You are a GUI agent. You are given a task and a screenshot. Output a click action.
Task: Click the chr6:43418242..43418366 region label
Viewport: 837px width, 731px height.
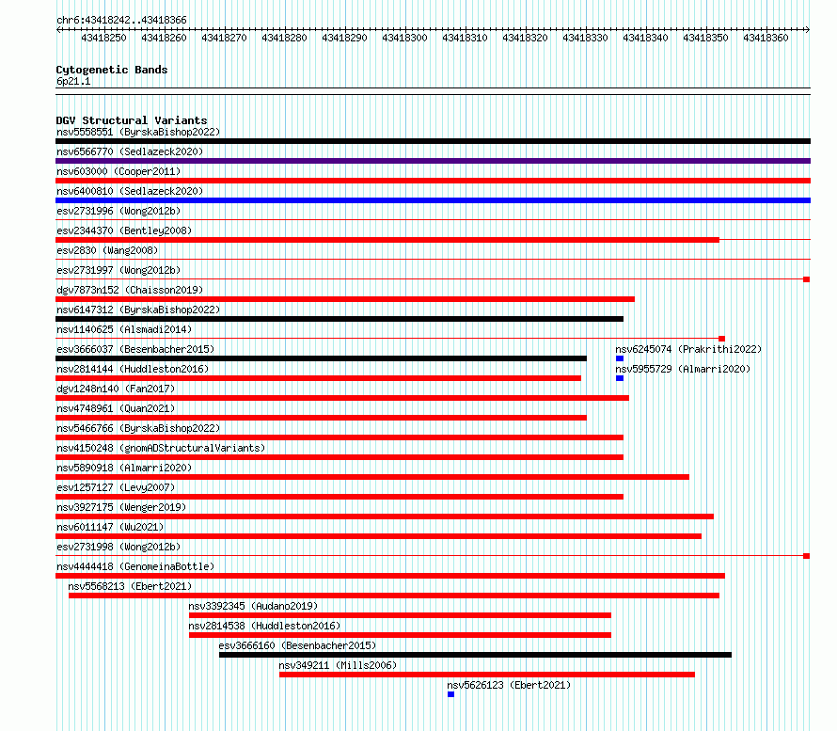click(x=121, y=20)
